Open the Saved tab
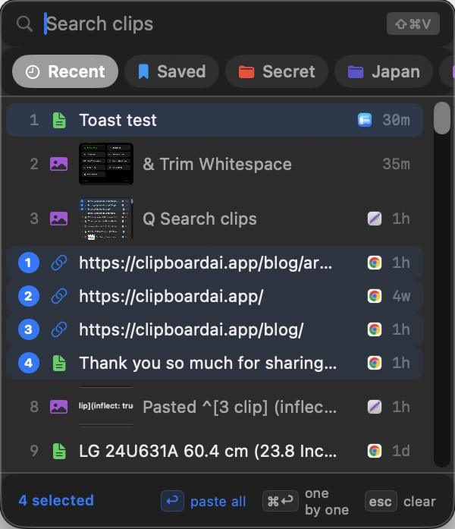 171,71
